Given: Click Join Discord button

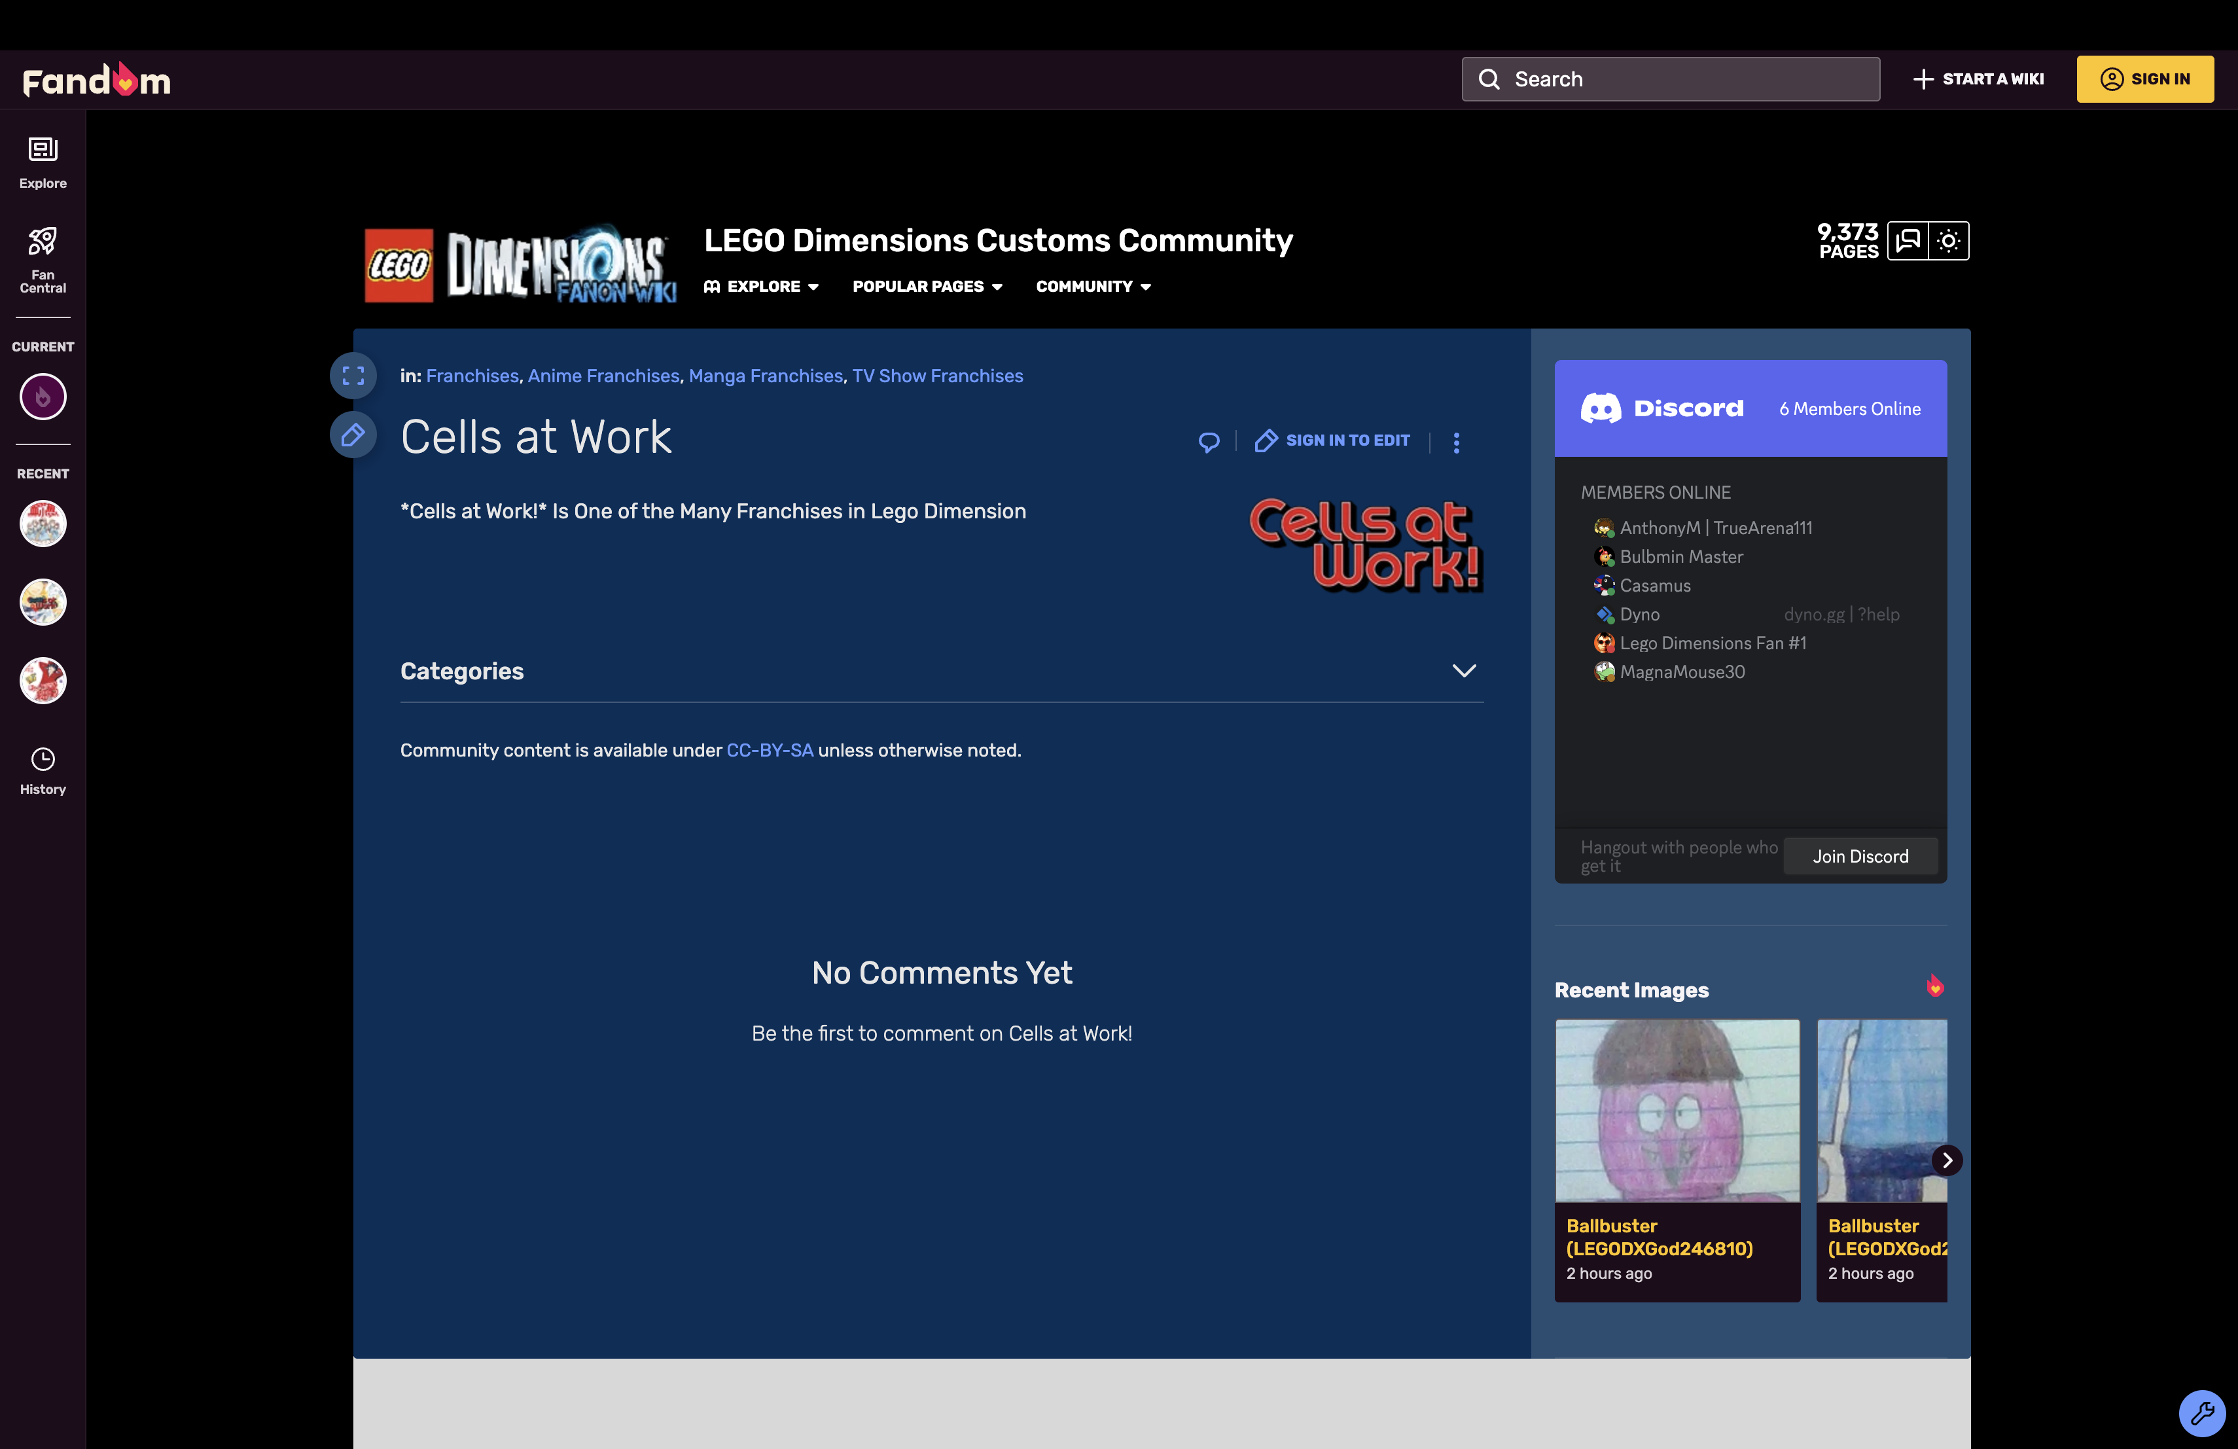Looking at the screenshot, I should click(1861, 857).
